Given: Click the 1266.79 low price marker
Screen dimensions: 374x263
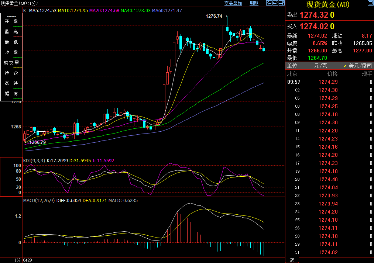Looking at the screenshot, I should [37, 142].
